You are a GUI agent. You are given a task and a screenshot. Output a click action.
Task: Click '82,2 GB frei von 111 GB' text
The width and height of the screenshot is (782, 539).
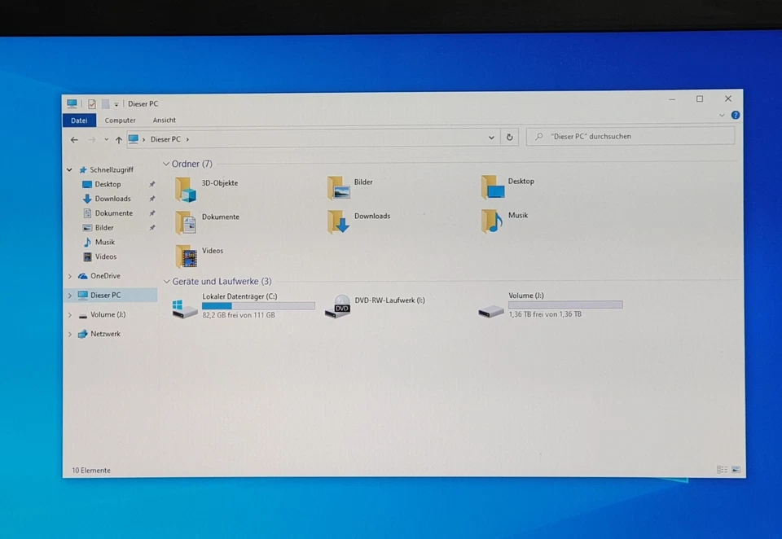click(239, 315)
